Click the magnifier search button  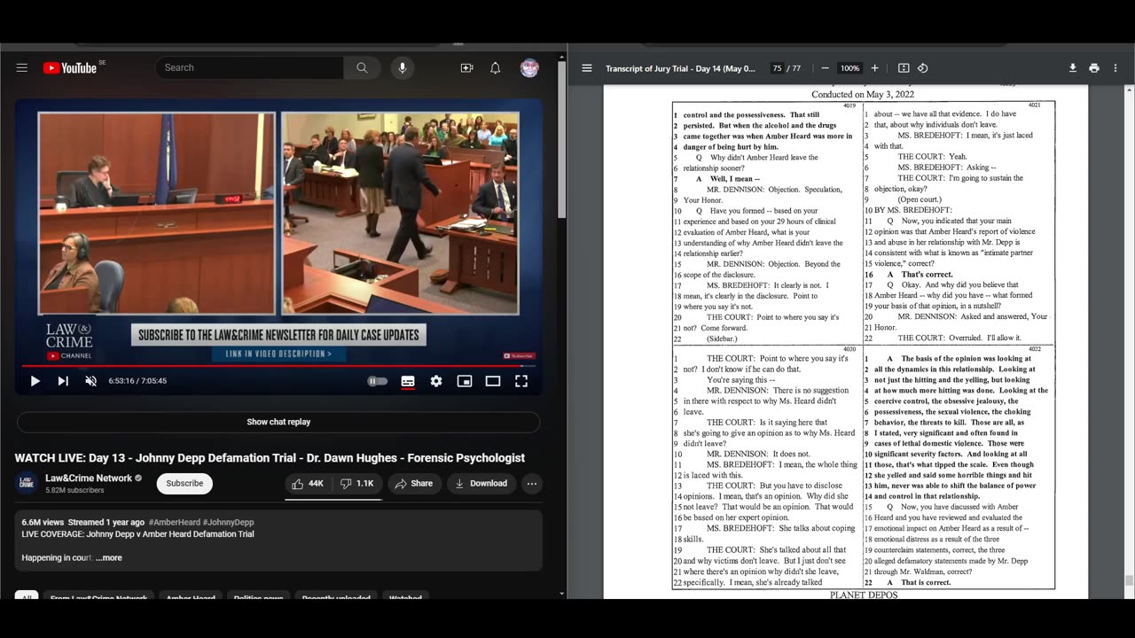pyautogui.click(x=362, y=68)
